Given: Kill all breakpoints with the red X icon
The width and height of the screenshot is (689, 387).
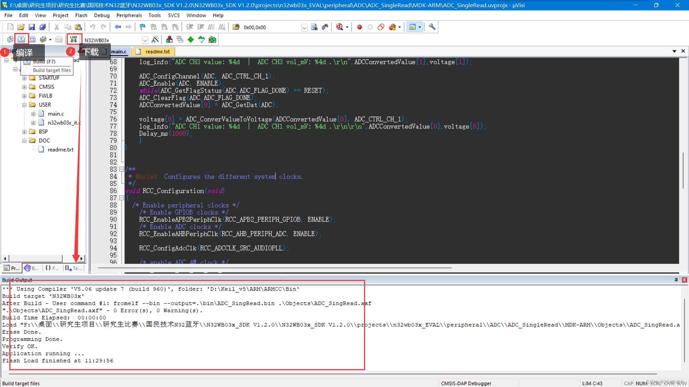Looking at the screenshot, I should [x=392, y=27].
